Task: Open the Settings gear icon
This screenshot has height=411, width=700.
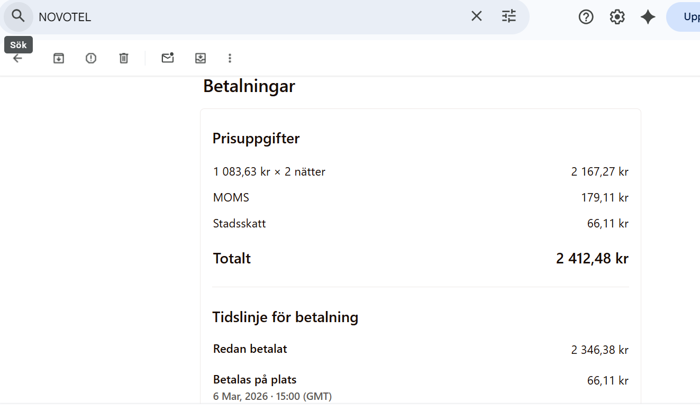Action: tap(617, 17)
